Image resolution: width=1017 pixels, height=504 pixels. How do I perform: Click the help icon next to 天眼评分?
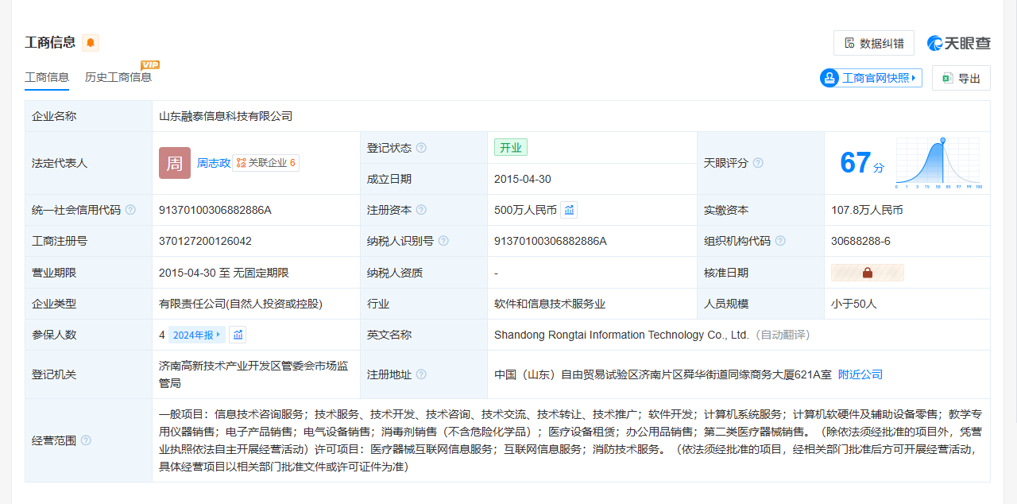[x=758, y=163]
